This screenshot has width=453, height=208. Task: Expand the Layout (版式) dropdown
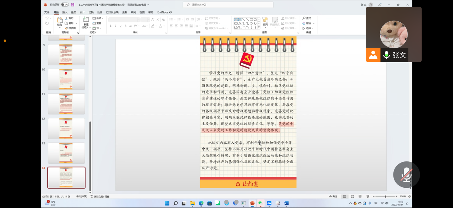click(x=98, y=18)
